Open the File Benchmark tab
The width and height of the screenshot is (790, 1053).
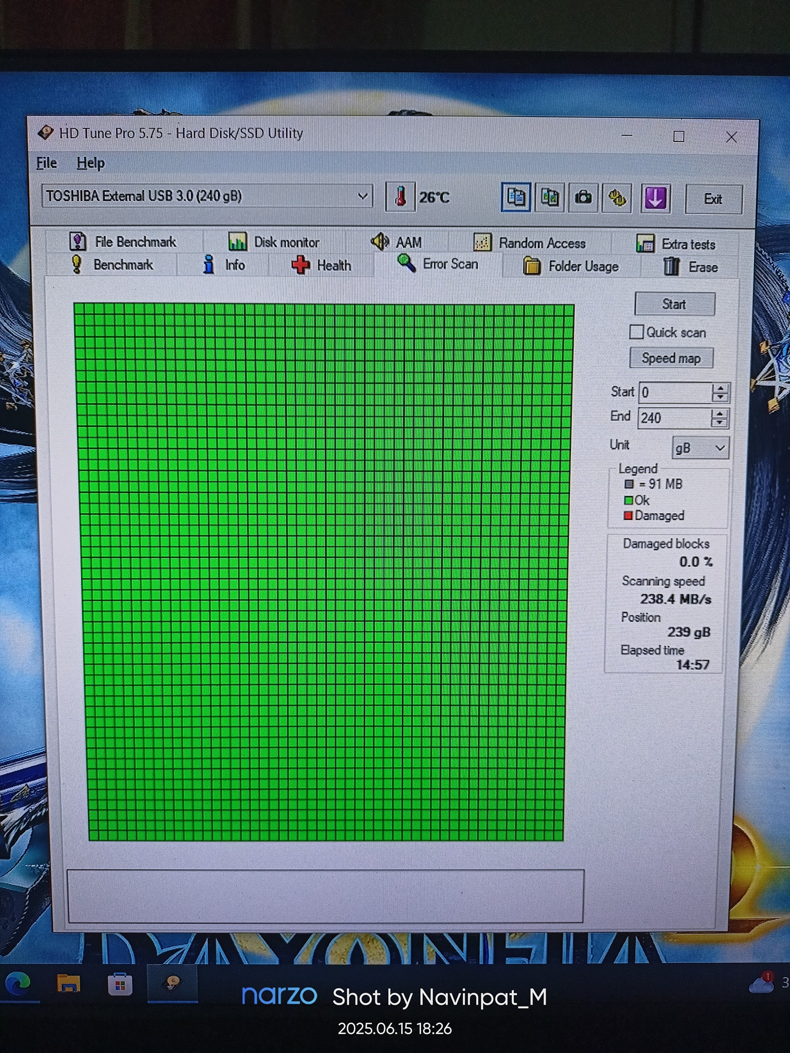122,241
